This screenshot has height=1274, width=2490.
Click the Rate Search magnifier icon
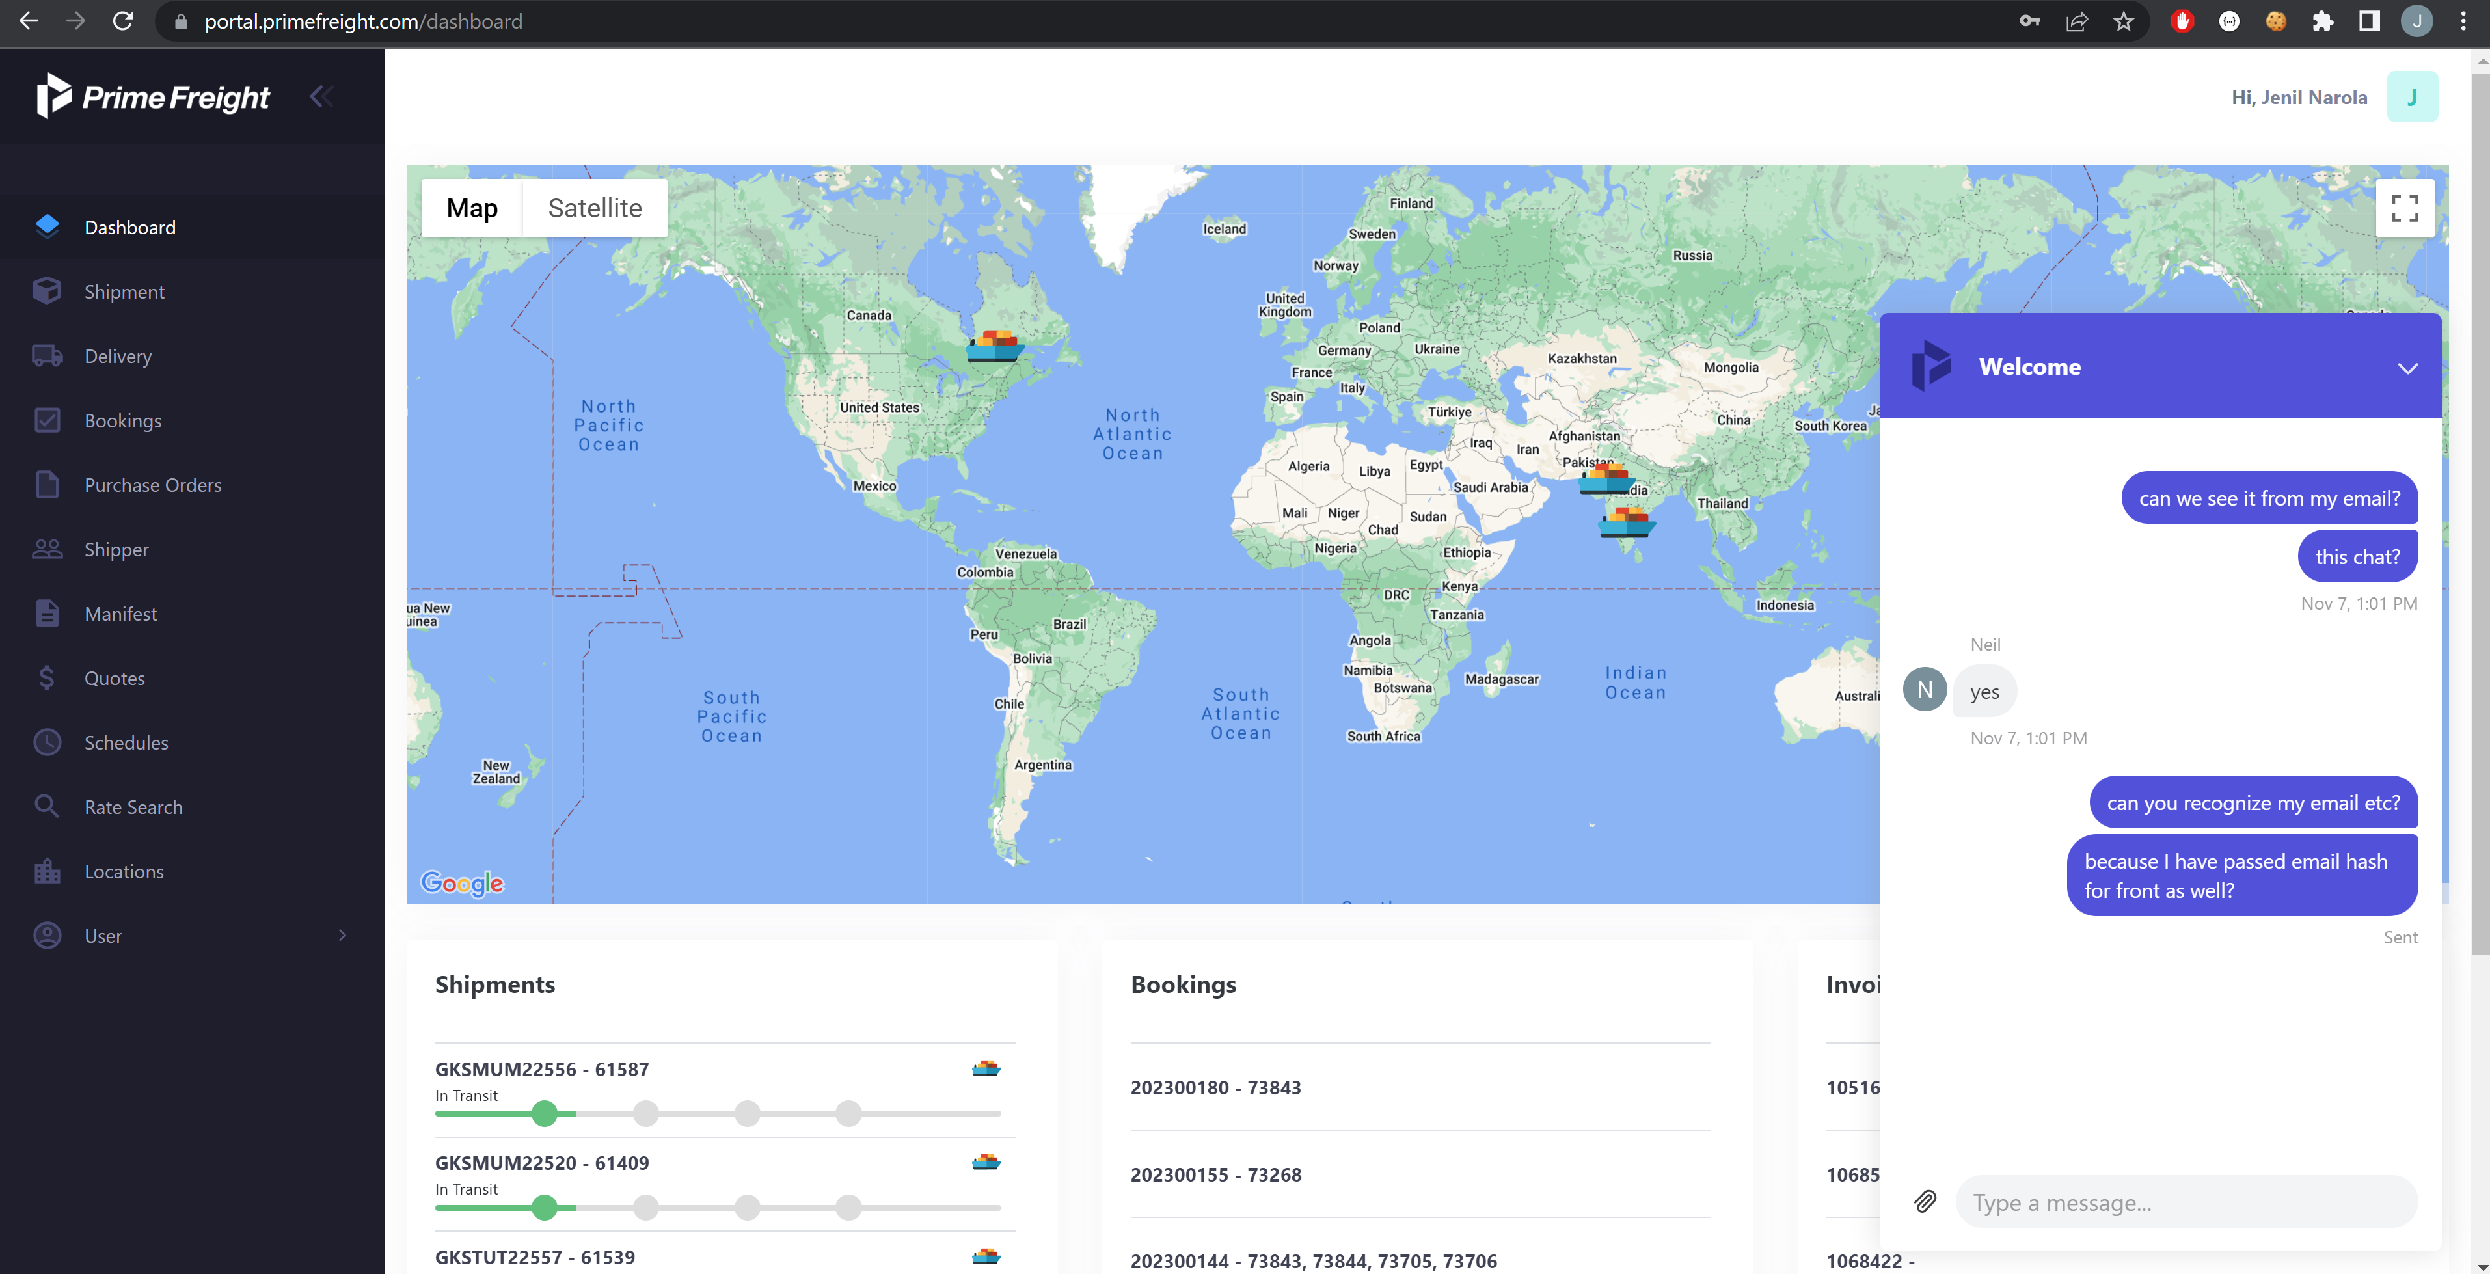[x=46, y=806]
